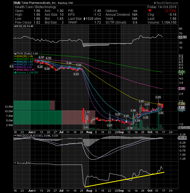Click the Prev Close value 1.82

37,22
